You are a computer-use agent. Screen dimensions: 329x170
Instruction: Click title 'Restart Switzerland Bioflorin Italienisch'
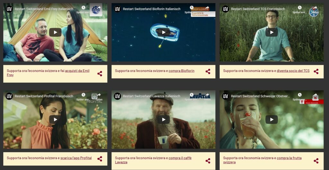[152, 9]
